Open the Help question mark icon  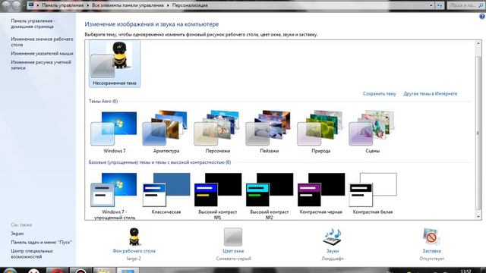482,17
